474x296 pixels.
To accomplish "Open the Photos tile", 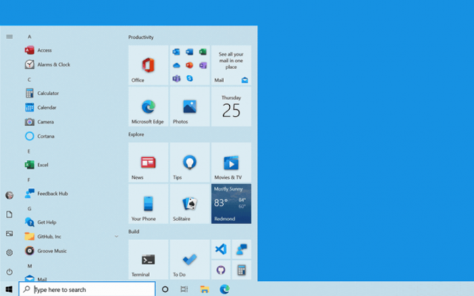I will click(x=190, y=107).
